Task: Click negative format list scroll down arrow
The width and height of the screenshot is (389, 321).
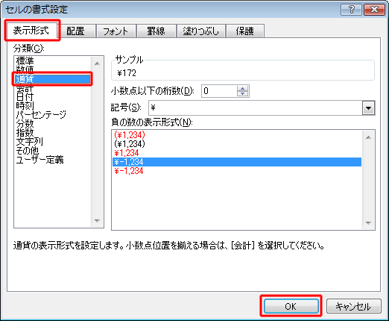Action: click(x=368, y=222)
